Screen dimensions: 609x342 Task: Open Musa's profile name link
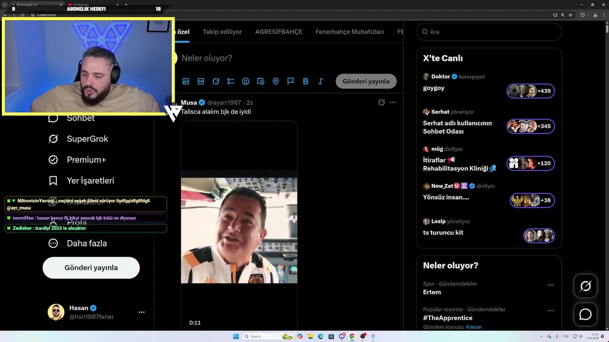[x=189, y=103]
